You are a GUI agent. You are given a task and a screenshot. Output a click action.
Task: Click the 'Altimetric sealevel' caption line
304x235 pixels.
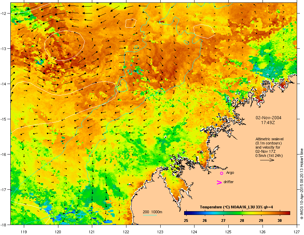(269, 139)
